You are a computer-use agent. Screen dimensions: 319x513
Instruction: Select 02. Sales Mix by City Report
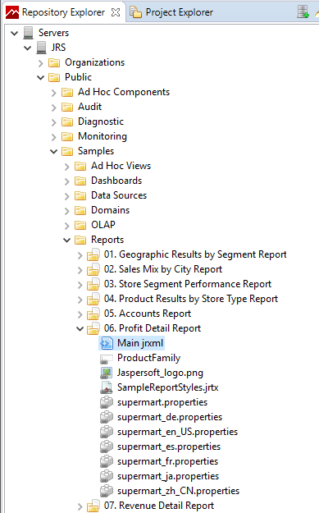(163, 269)
